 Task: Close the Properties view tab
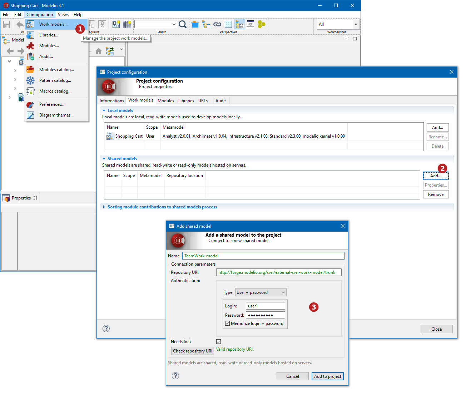(x=35, y=198)
